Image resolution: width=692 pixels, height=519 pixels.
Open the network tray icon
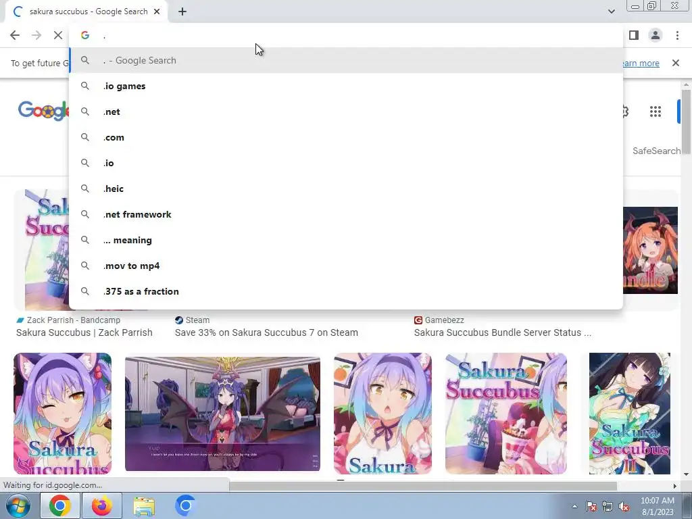click(608, 506)
